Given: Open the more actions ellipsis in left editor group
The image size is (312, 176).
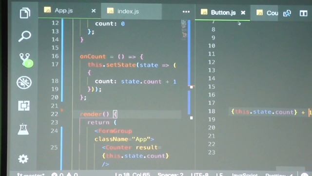Looking at the screenshot, I should coord(186,12).
